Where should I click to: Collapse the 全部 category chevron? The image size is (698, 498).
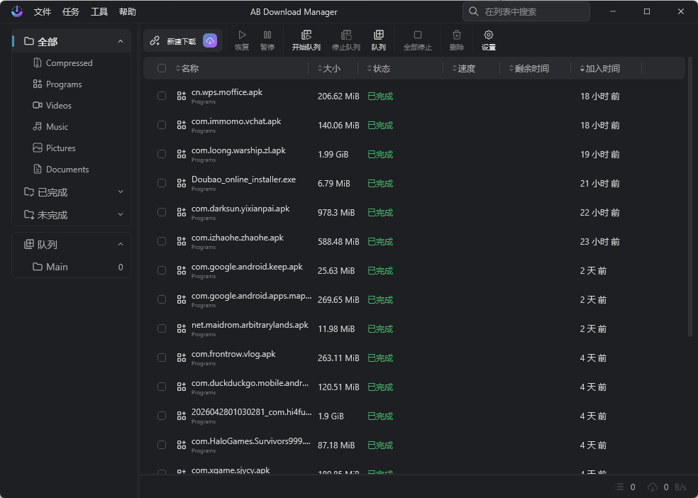121,41
